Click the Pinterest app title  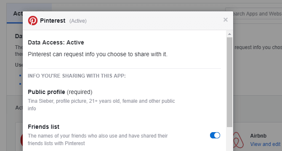point(53,21)
